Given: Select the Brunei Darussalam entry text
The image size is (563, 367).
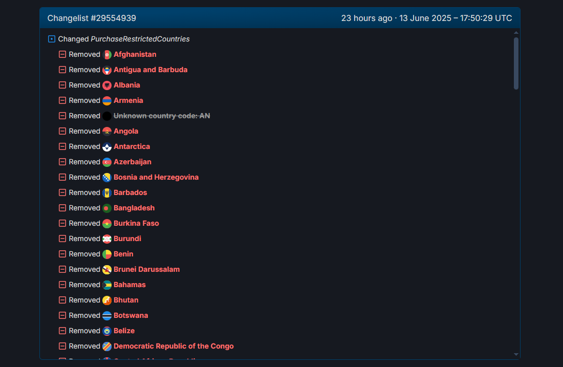Looking at the screenshot, I should point(147,269).
